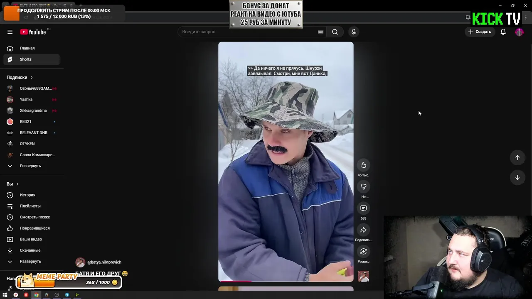Open OBS Studio from the taskbar
532x299 pixels.
pos(57,295)
